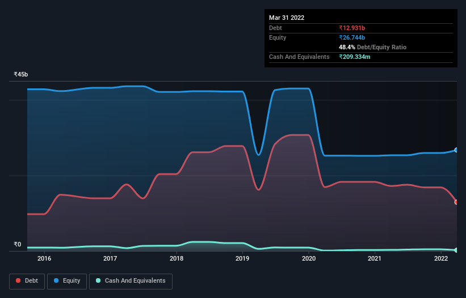The height and width of the screenshot is (298, 466).
Task: Click the ₹12.931b debt value
Action: [352, 28]
